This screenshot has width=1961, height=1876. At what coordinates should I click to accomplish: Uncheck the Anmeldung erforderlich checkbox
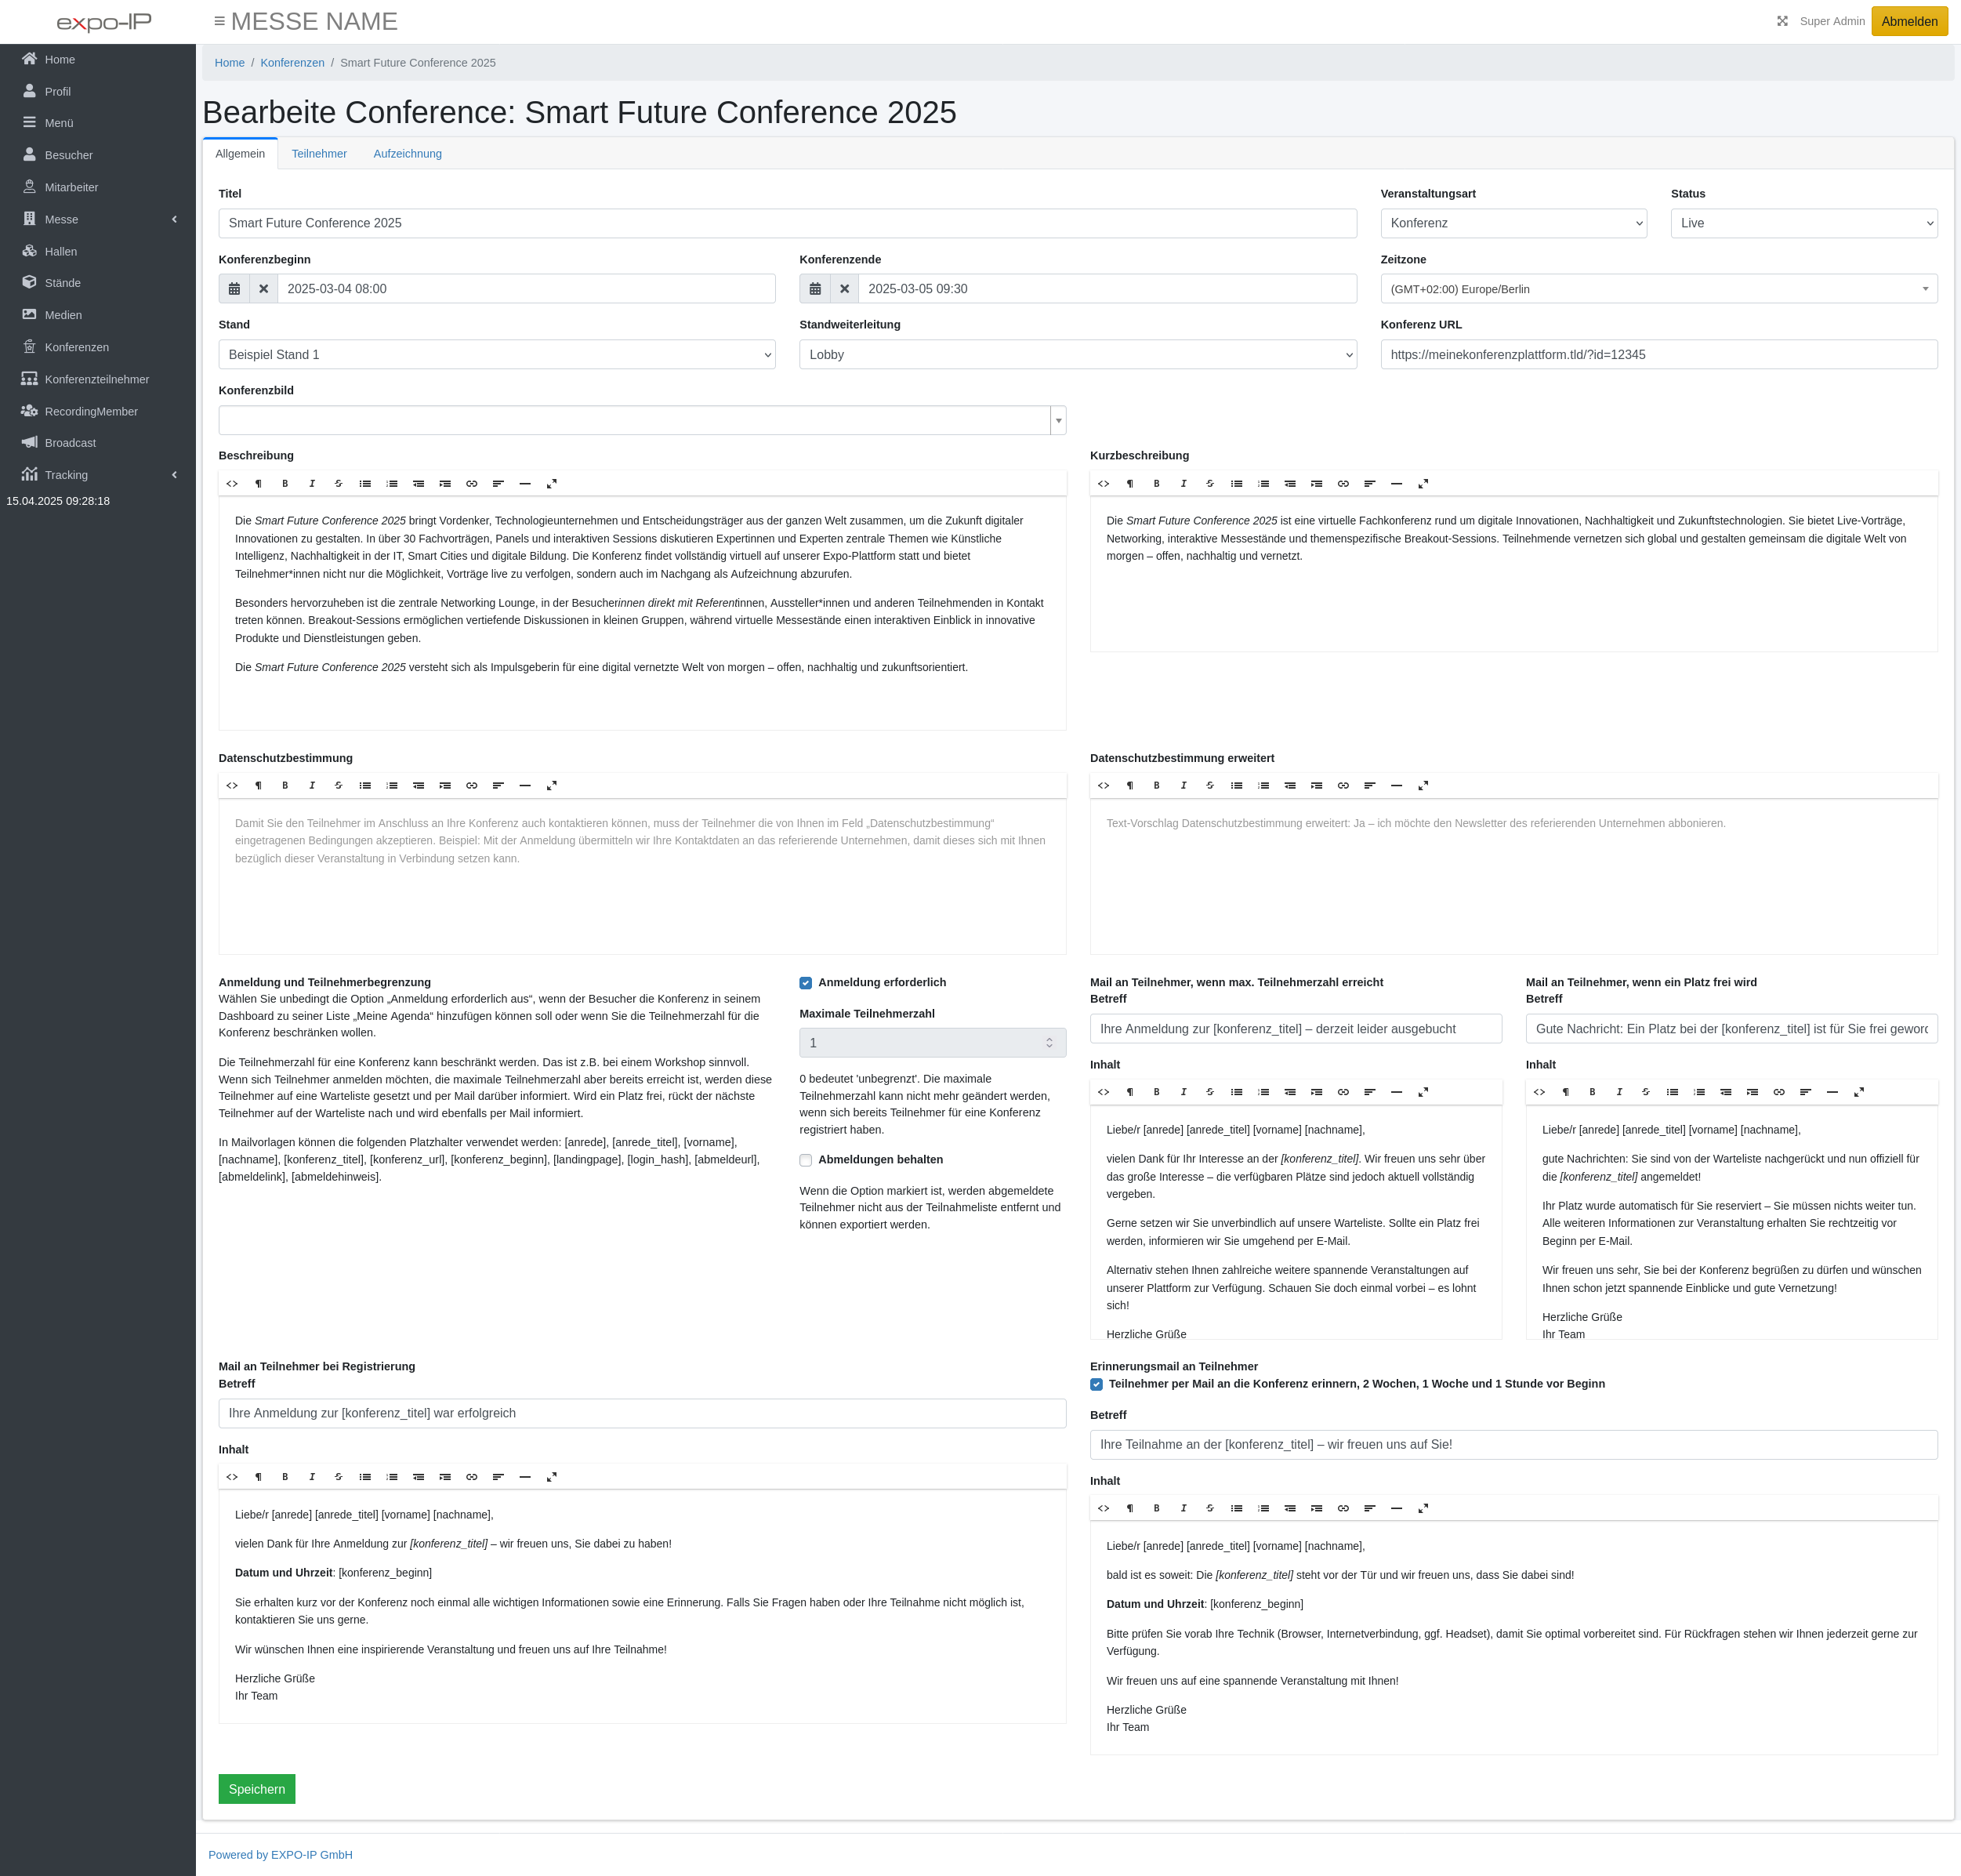pyautogui.click(x=806, y=983)
